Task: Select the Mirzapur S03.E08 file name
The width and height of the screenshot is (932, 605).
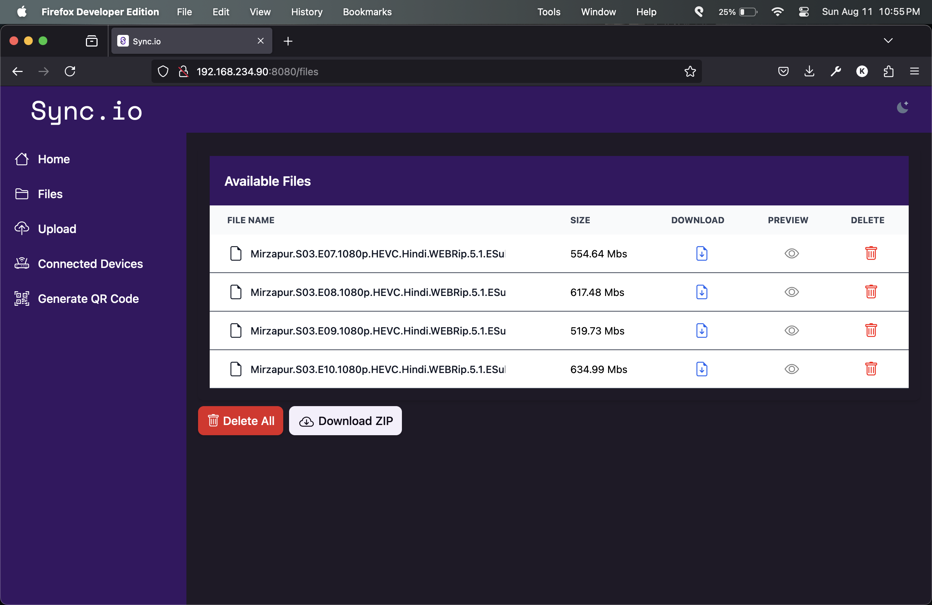Action: click(378, 293)
